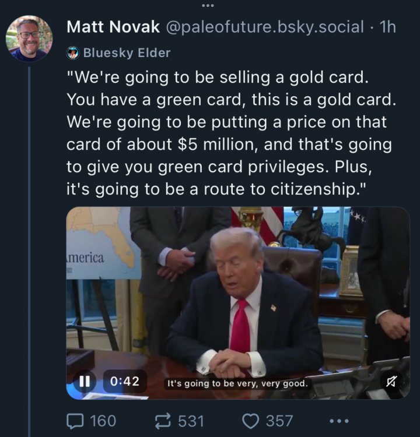The image size is (420, 437).
Task: Like the post with the heart icon
Action: [x=250, y=420]
